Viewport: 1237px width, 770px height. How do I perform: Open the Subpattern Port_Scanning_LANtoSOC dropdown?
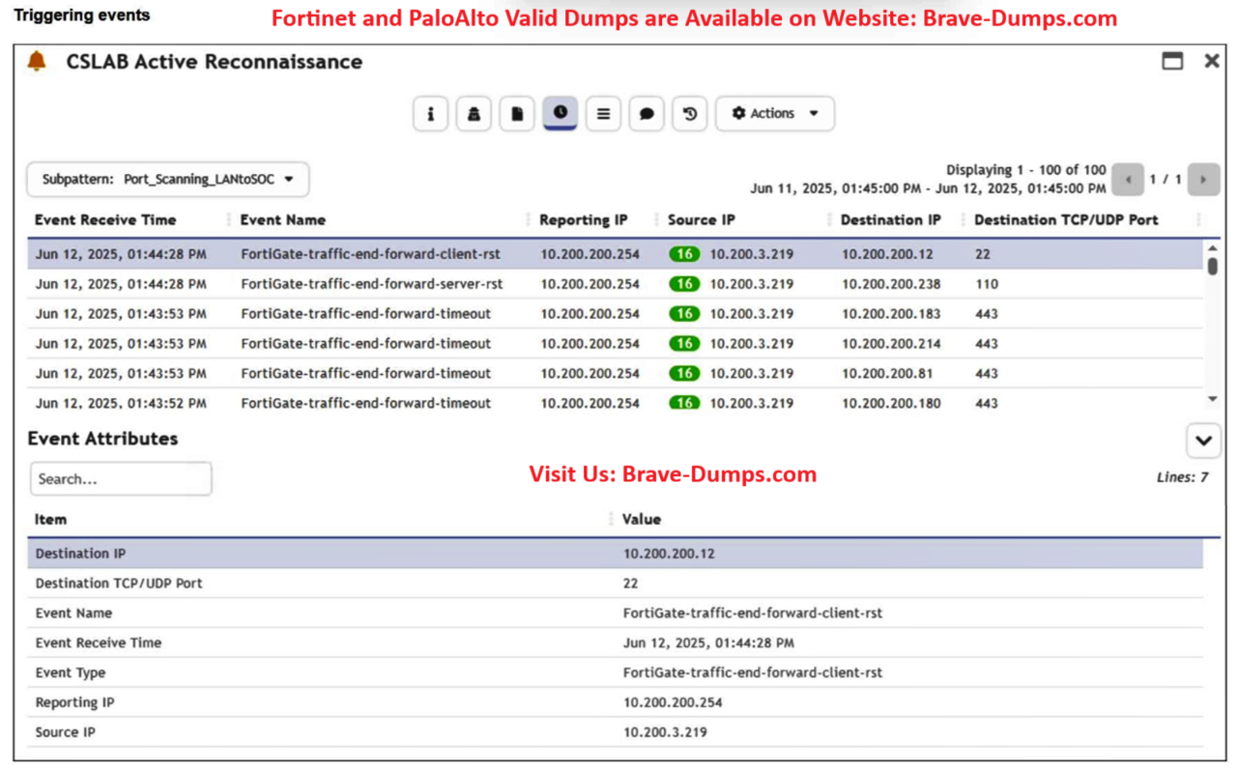[168, 180]
